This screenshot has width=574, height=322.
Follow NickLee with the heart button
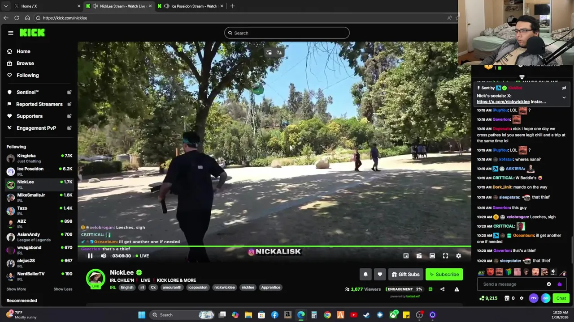tap(380, 274)
